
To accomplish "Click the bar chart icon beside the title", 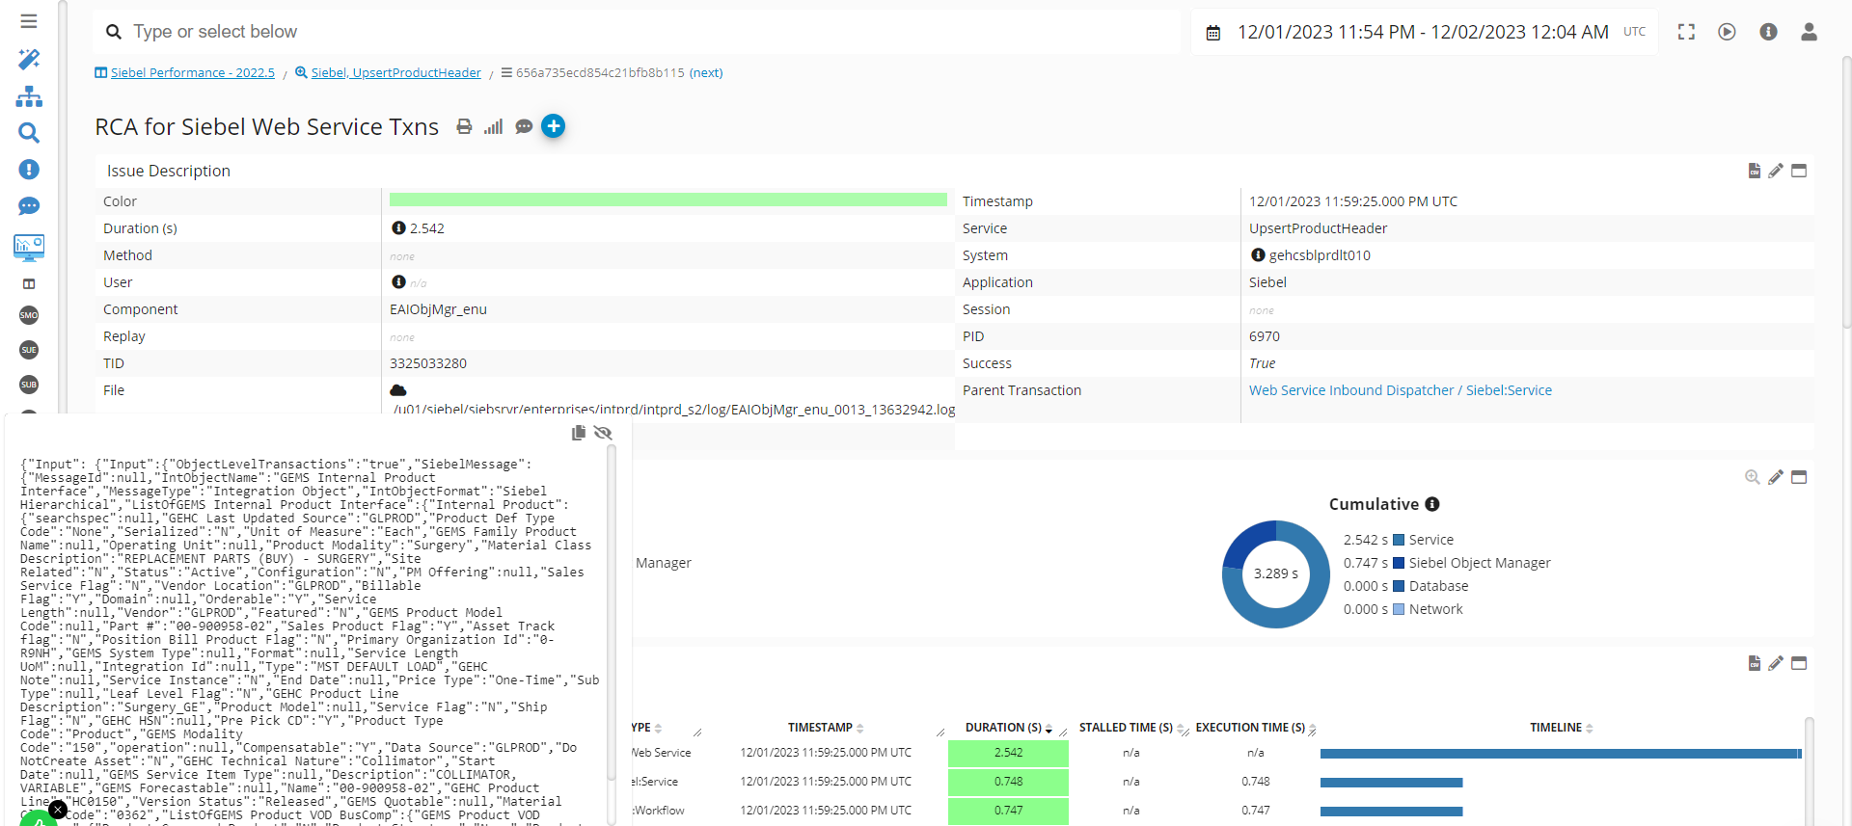I will [494, 127].
